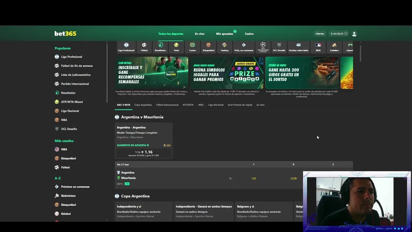The width and height of the screenshot is (412, 232).
Task: Select the Caballos shortcut
Action: (x=334, y=47)
